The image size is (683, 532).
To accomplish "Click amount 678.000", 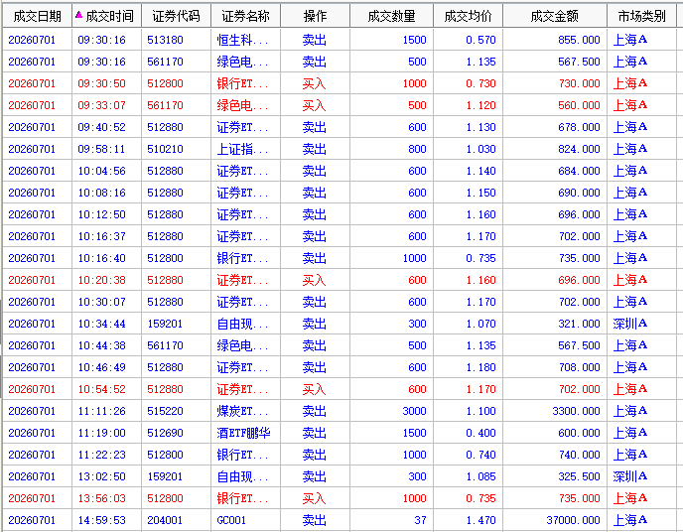I will pyautogui.click(x=579, y=127).
